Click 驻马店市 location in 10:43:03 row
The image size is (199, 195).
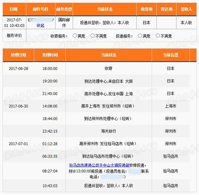[171, 186]
